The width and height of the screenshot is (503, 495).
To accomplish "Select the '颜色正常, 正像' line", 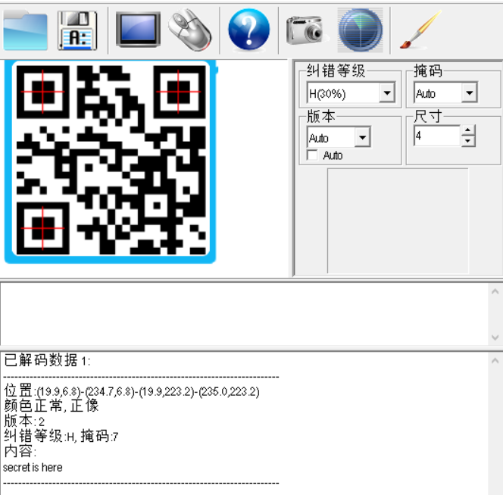I will [51, 406].
